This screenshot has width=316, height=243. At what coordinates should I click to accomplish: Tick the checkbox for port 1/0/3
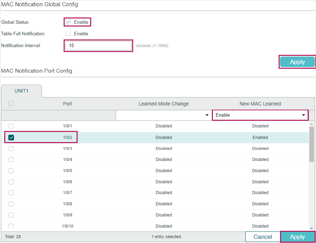[x=11, y=148]
